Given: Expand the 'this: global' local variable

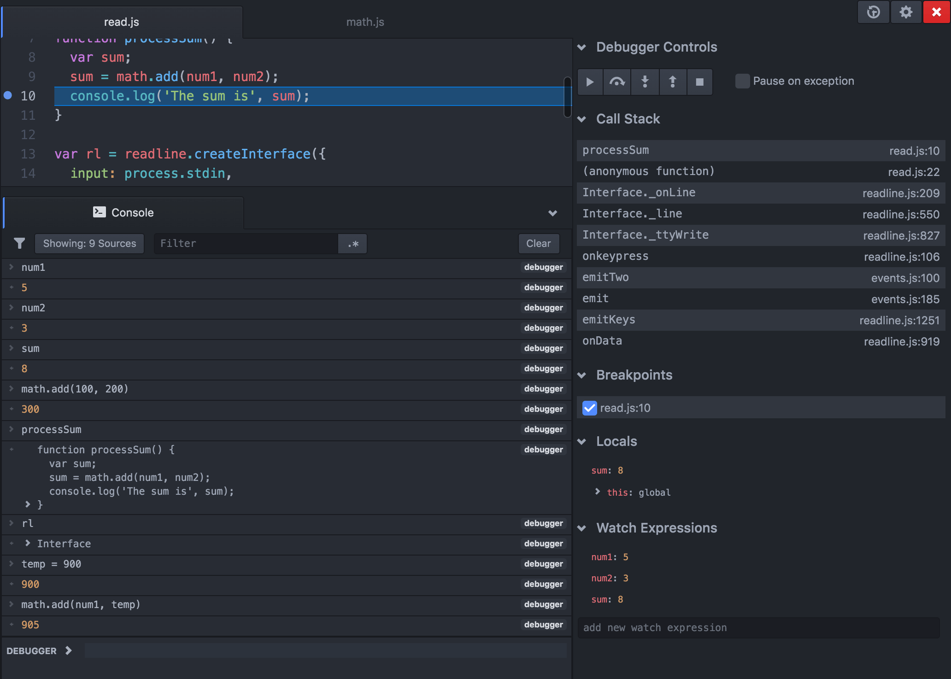Looking at the screenshot, I should tap(598, 492).
